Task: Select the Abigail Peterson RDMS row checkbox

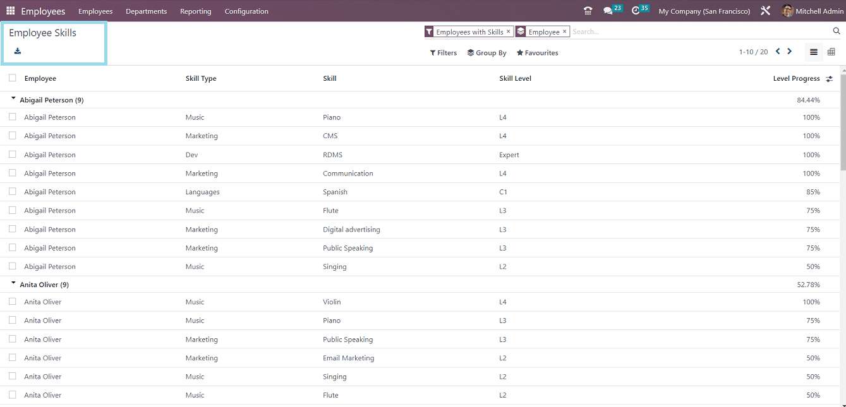Action: [12, 154]
